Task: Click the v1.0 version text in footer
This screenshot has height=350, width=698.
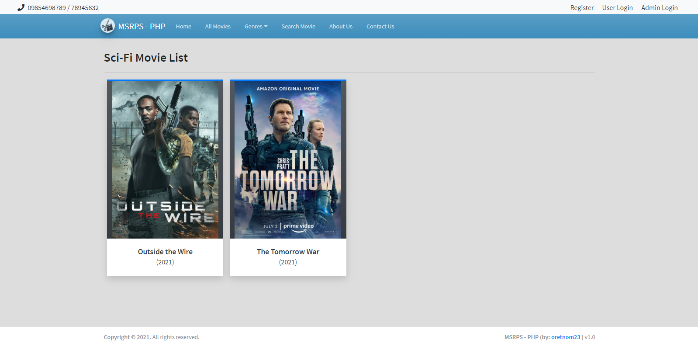Action: [590, 337]
